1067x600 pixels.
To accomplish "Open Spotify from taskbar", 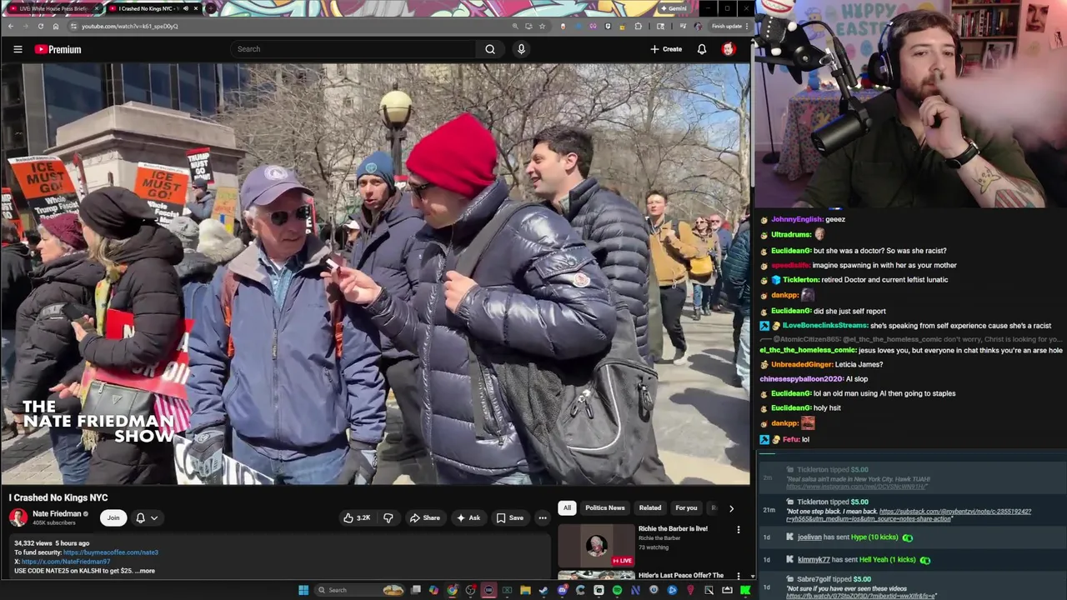I will point(617,590).
